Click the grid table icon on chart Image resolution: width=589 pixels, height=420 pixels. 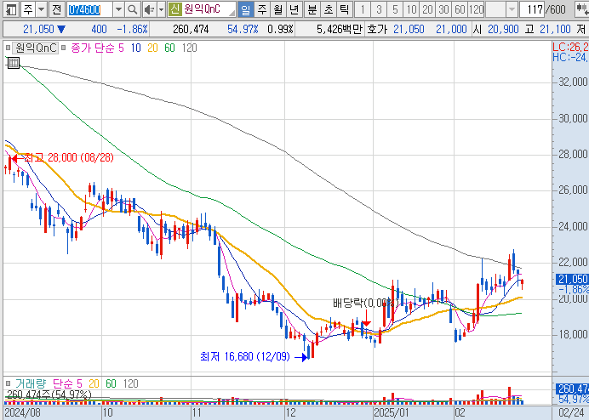pyautogui.click(x=14, y=63)
